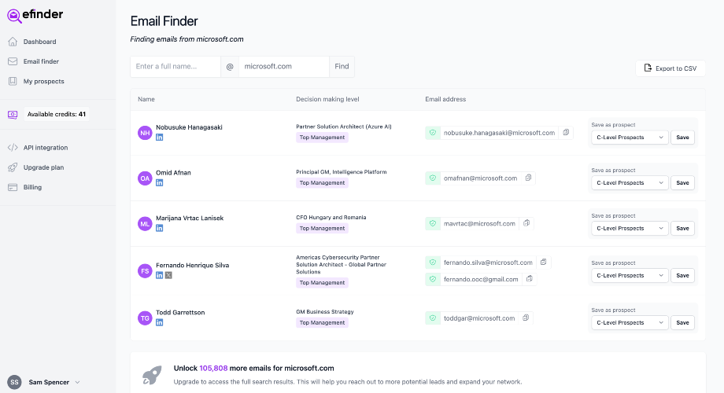The height and width of the screenshot is (393, 724).
Task: Copy omafnan@microsoft.com email address
Action: (x=528, y=178)
